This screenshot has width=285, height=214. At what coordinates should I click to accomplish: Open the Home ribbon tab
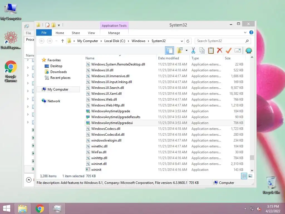point(60,33)
